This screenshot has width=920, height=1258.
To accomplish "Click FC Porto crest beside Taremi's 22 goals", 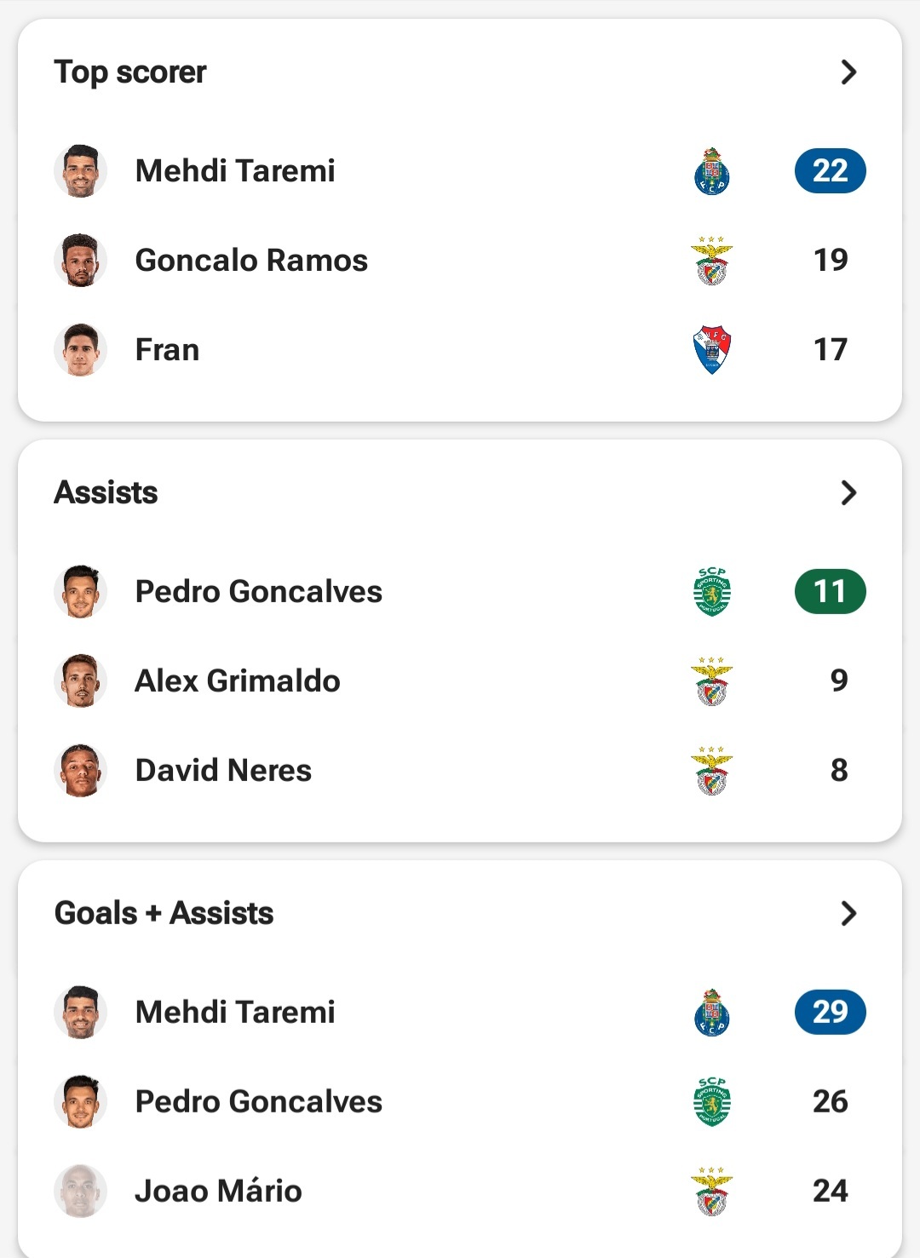I will click(711, 171).
